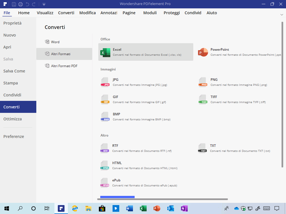The height and width of the screenshot is (214, 286).
Task: Click the TIFF file icon
Action: click(203, 99)
